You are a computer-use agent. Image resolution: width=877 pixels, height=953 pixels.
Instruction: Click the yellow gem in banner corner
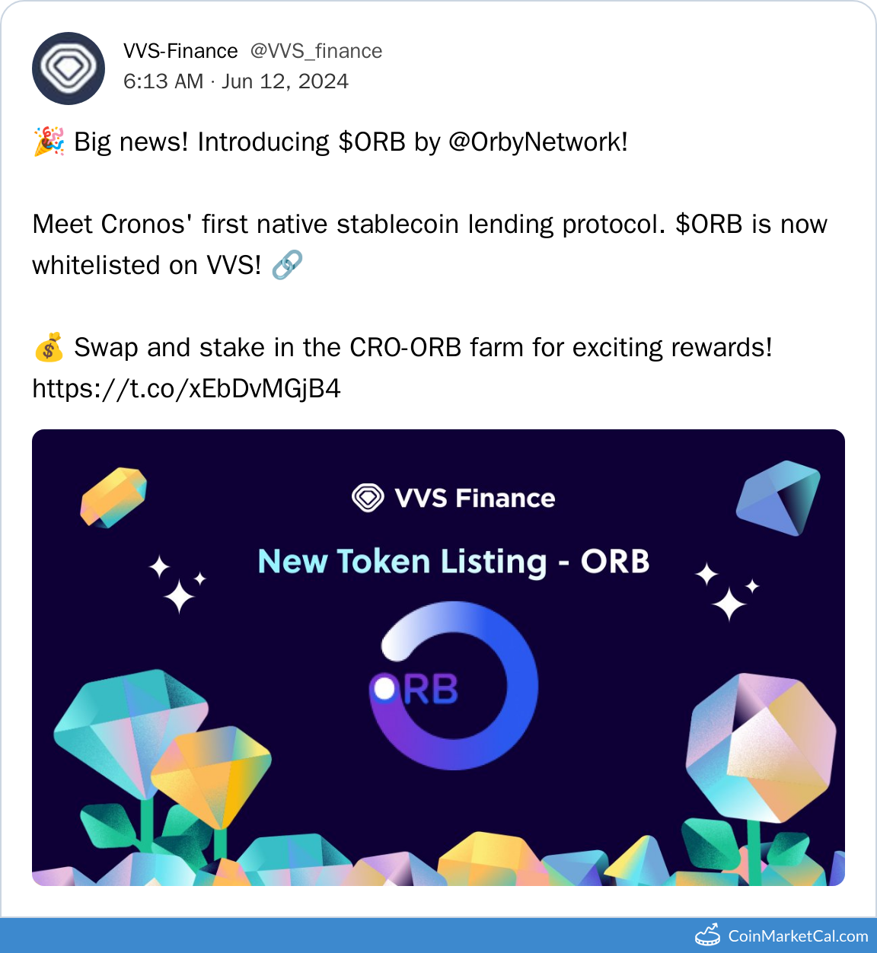pyautogui.click(x=113, y=497)
